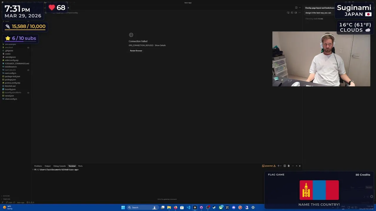Image resolution: width=376 pixels, height=211 pixels.
Task: Click the globe icon above Connection Failed
Action: tap(131, 35)
